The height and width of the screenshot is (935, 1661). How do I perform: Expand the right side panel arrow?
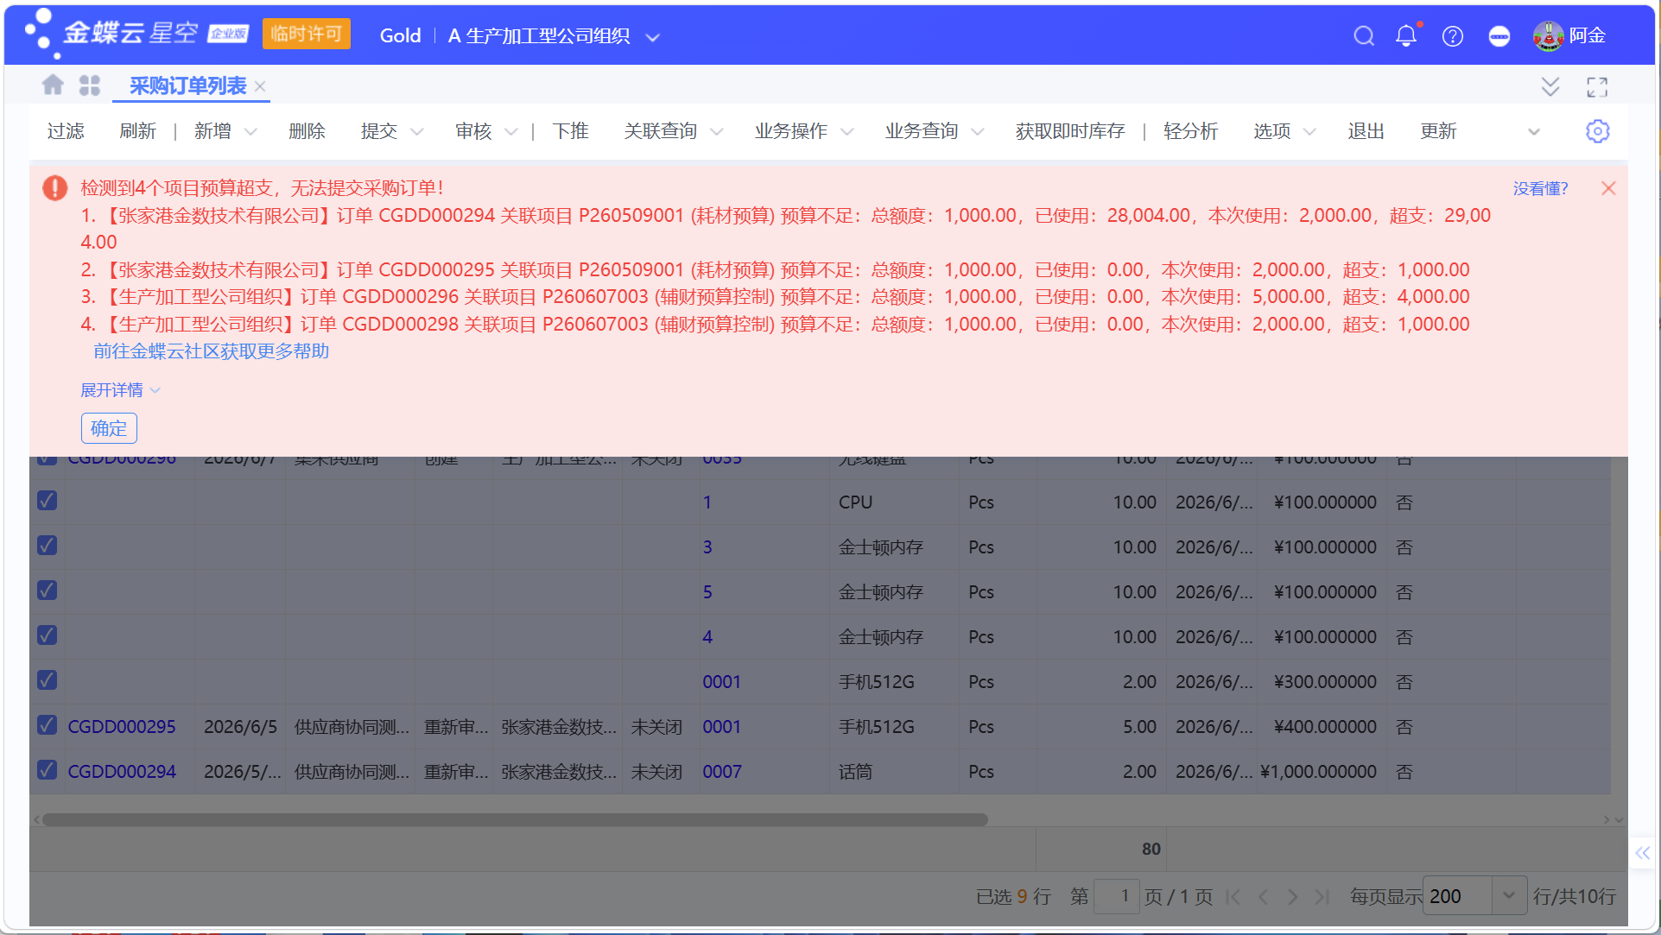pyautogui.click(x=1642, y=853)
